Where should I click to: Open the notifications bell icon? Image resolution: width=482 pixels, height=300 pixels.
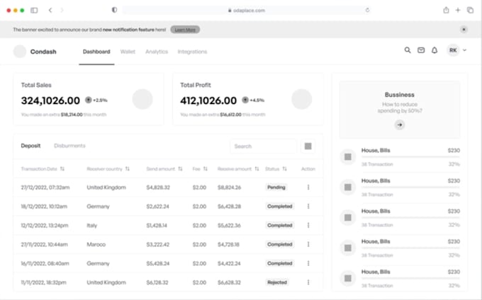click(x=435, y=50)
